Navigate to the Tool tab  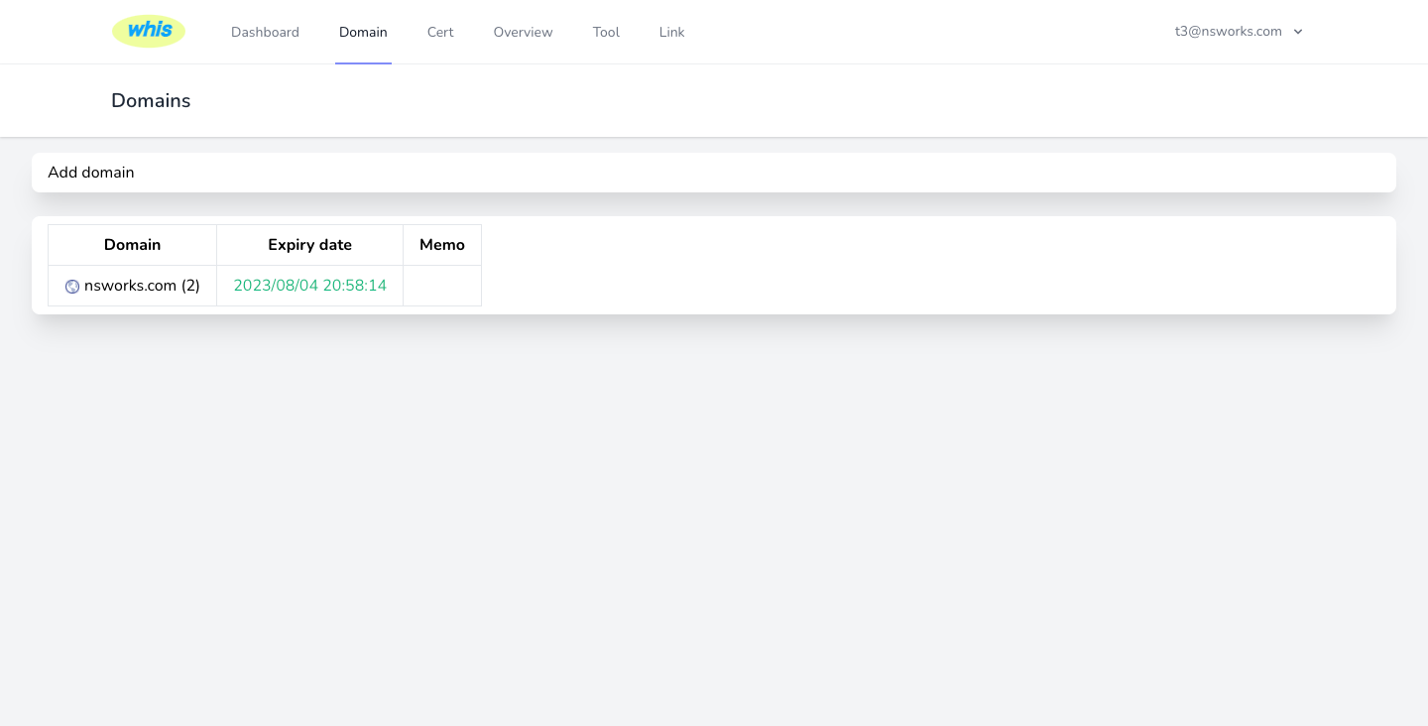[606, 32]
